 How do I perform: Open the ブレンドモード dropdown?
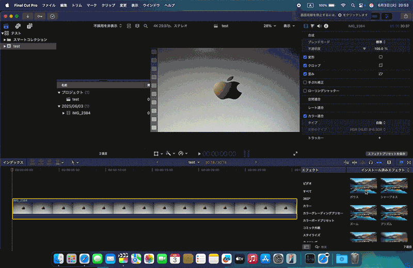pyautogui.click(x=380, y=41)
